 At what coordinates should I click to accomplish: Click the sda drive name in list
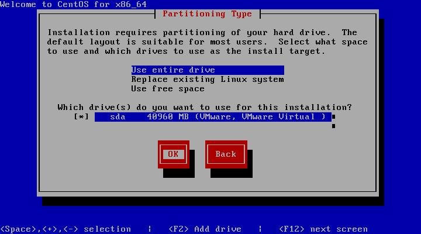click(x=117, y=117)
